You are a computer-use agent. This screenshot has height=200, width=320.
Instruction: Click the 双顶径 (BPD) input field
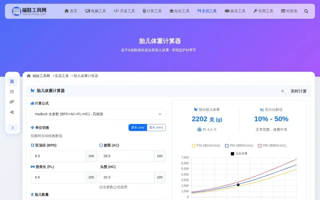click(58, 156)
